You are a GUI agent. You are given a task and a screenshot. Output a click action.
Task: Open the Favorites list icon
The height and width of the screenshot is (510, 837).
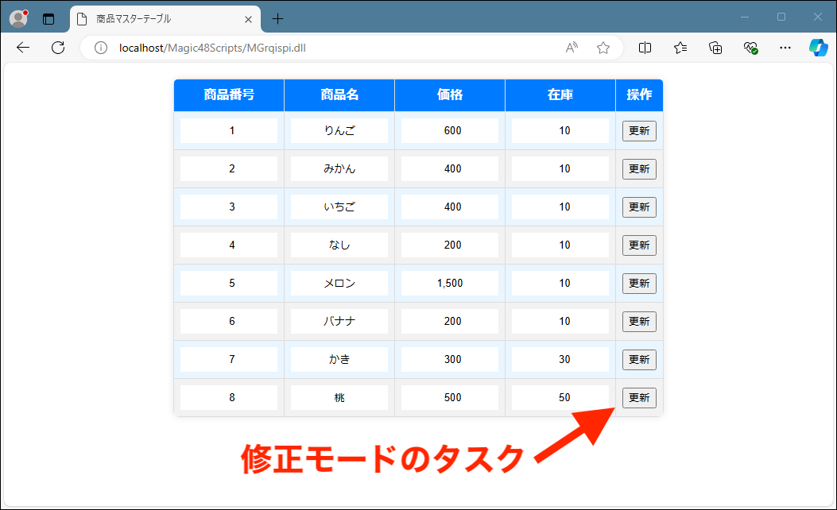tap(680, 48)
